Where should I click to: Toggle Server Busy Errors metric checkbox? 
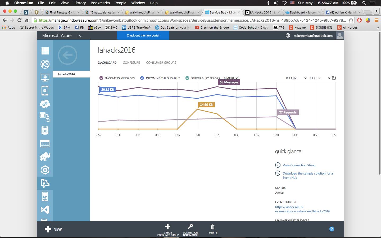[x=187, y=78]
